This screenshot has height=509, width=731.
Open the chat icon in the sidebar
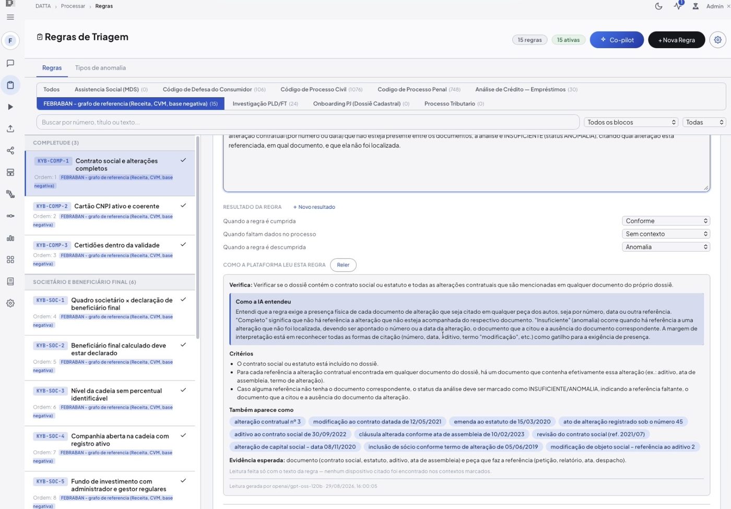10,63
